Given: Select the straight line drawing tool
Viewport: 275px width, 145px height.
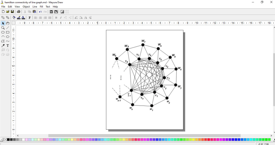Looking at the screenshot, I should pos(8,28).
